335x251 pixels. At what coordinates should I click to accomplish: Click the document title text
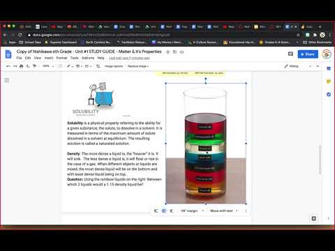coord(89,52)
